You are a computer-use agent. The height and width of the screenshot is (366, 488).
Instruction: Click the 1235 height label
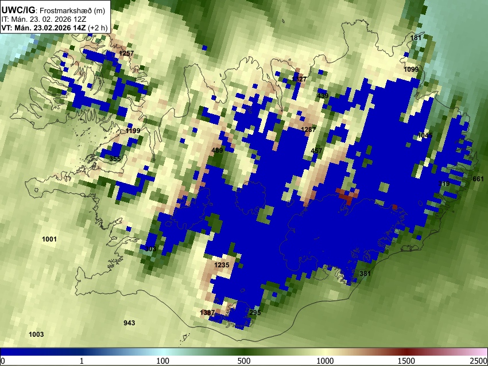pyautogui.click(x=222, y=265)
